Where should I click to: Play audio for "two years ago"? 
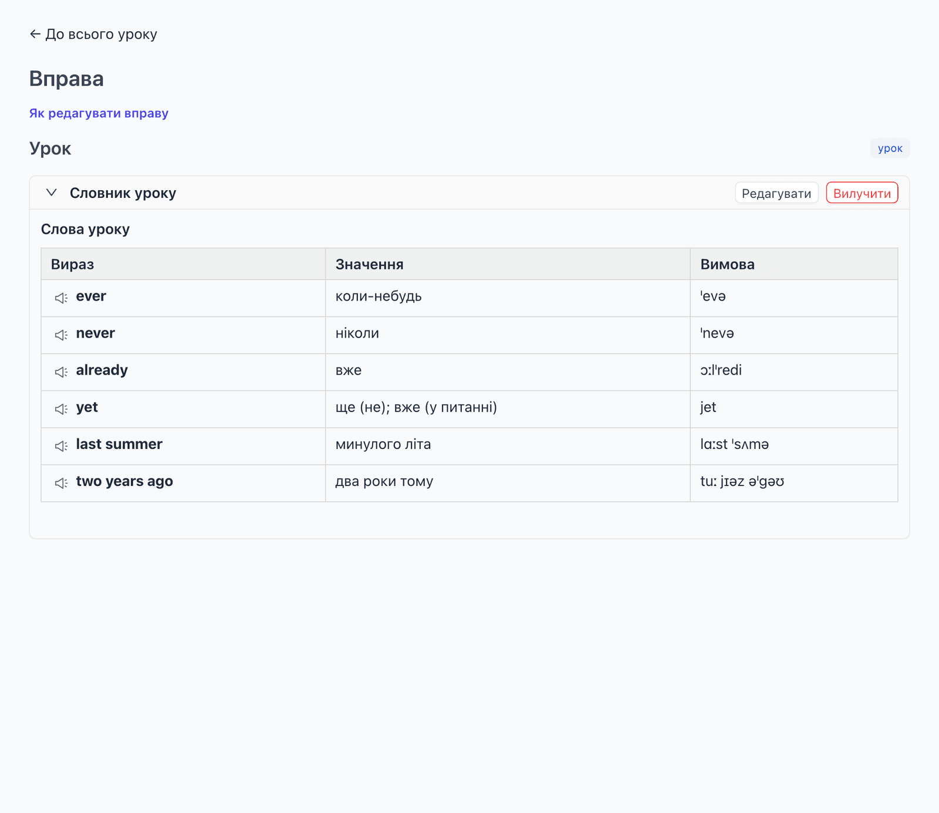(61, 483)
